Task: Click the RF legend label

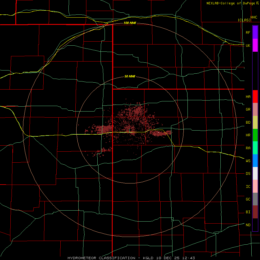Action: pyautogui.click(x=248, y=32)
